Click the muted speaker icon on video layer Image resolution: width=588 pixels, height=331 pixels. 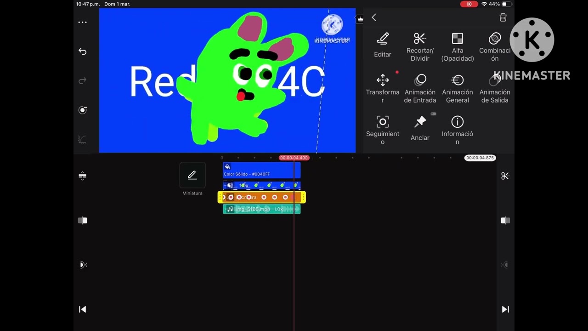click(x=230, y=186)
